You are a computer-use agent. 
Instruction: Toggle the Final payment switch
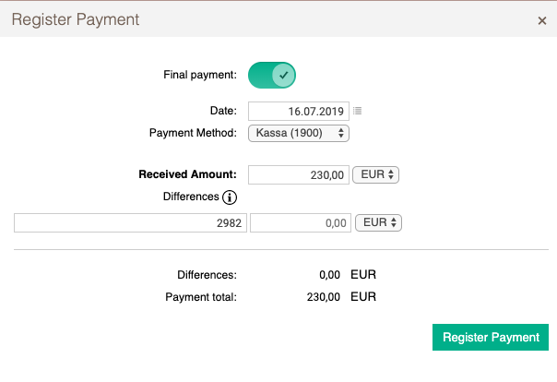(272, 75)
